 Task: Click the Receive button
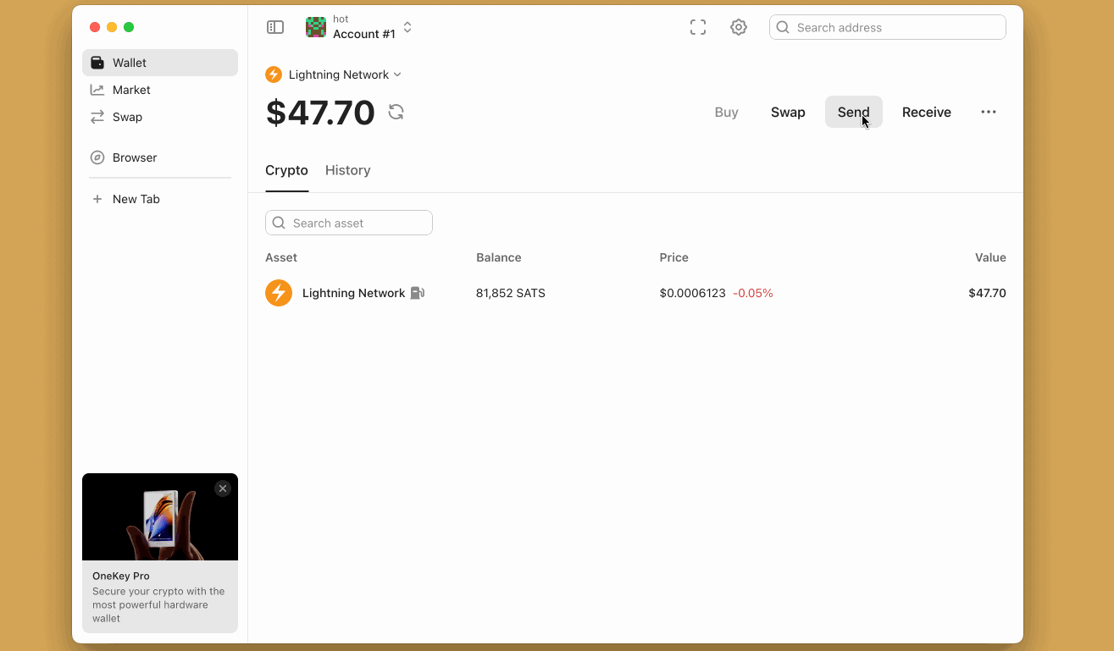coord(927,112)
